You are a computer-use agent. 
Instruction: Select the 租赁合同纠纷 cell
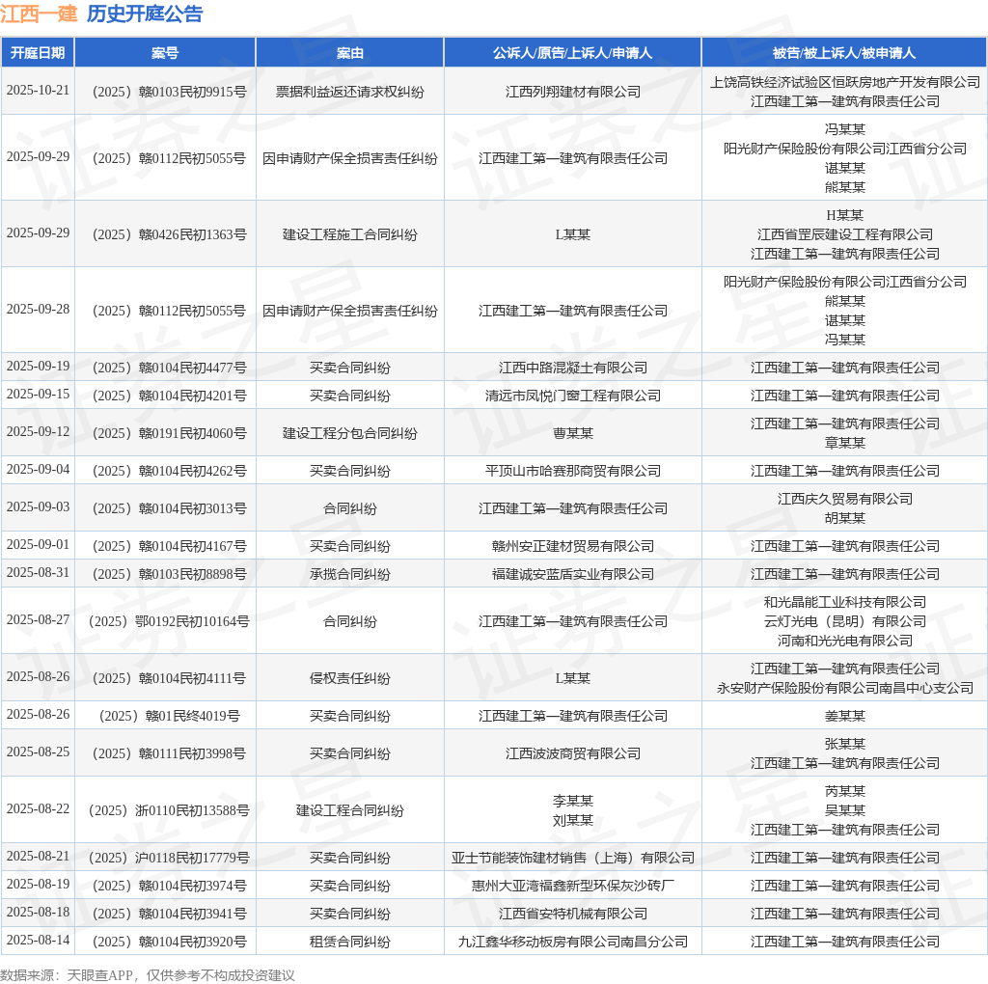[349, 943]
